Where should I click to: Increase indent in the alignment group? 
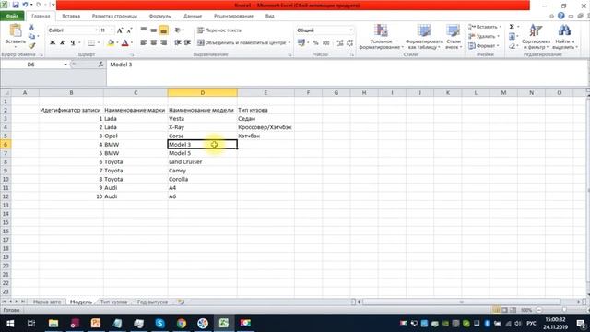point(188,43)
